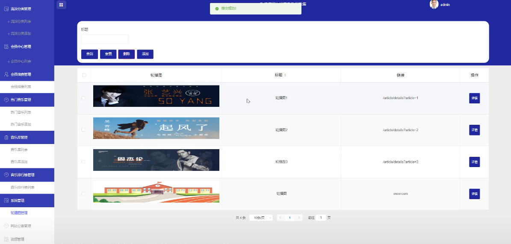Check the checkbox for row 轮播图3
The image size is (511, 244).
coord(83,162)
